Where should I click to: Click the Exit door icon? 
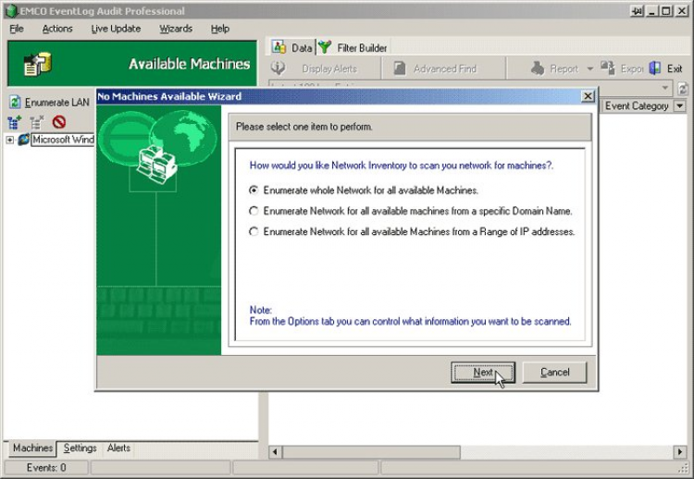(x=655, y=68)
